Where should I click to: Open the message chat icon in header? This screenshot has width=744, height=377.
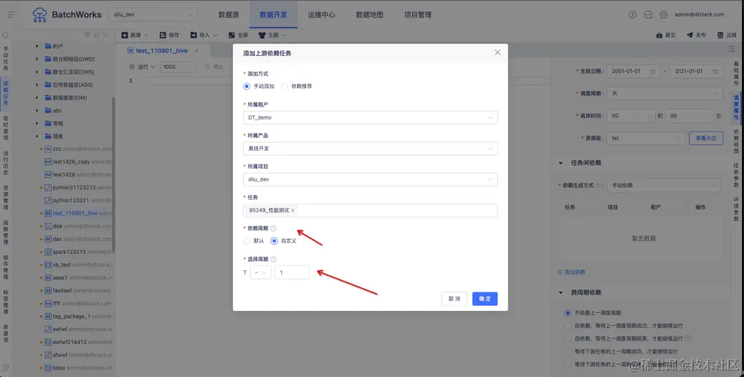click(x=648, y=14)
